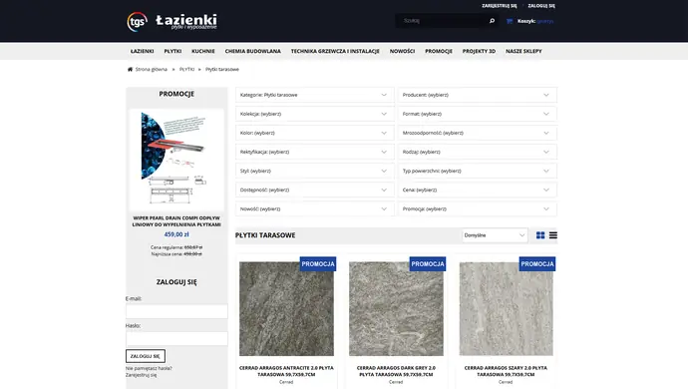Open PROJEKTY 3D menu item
Image resolution: width=688 pixels, height=389 pixels.
point(479,52)
